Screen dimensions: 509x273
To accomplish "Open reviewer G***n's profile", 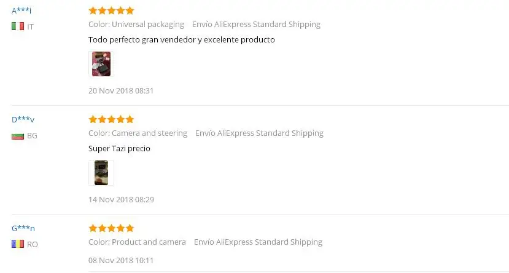I will (23, 228).
